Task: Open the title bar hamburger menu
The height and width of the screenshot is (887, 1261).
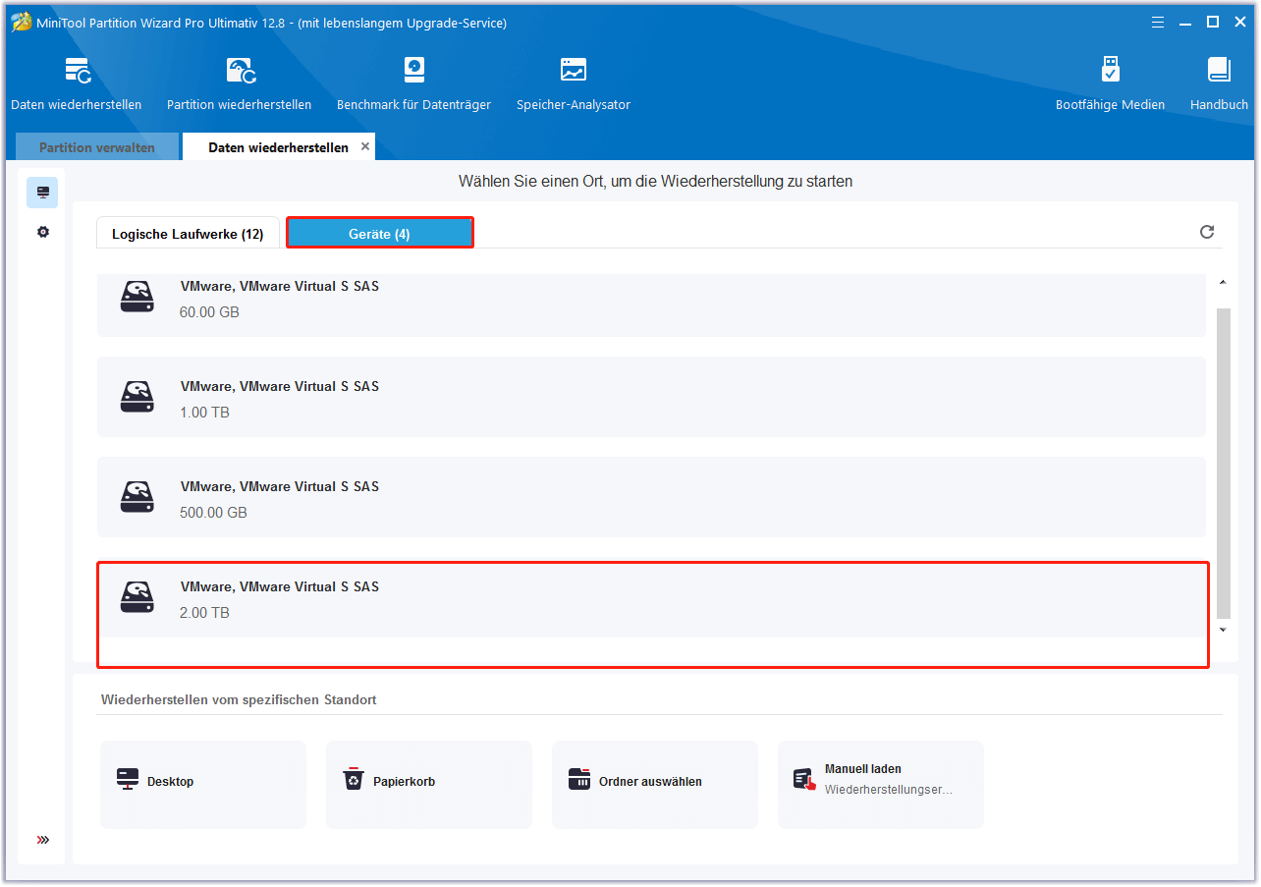Action: tap(1159, 22)
